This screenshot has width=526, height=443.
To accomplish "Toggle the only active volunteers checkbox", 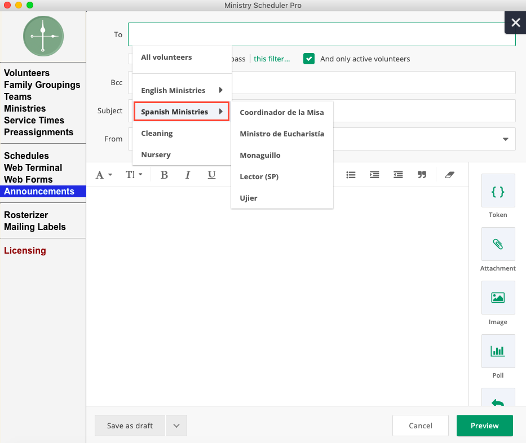I will coord(308,59).
